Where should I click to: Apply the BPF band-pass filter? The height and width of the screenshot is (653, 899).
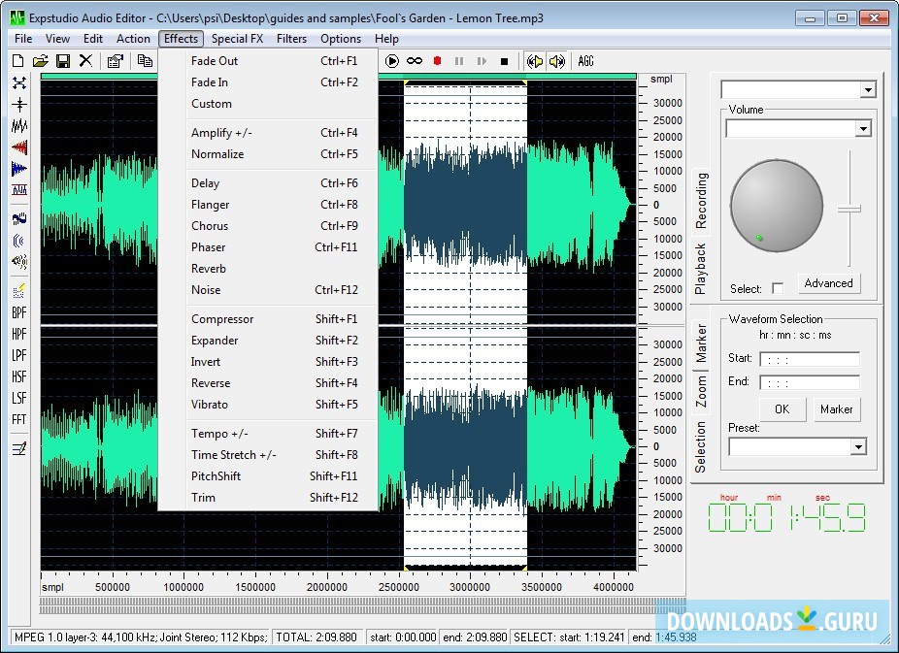(x=19, y=312)
